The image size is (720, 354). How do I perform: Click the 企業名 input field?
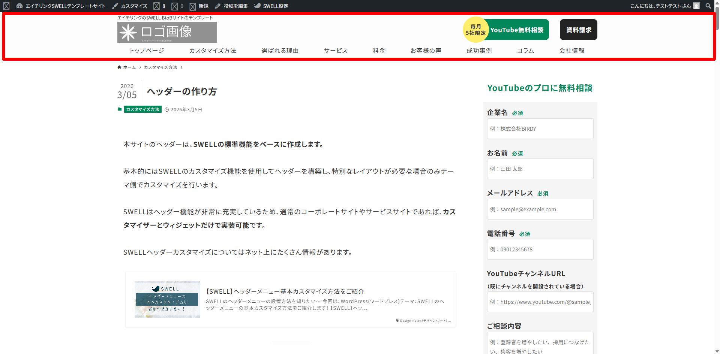pyautogui.click(x=540, y=129)
